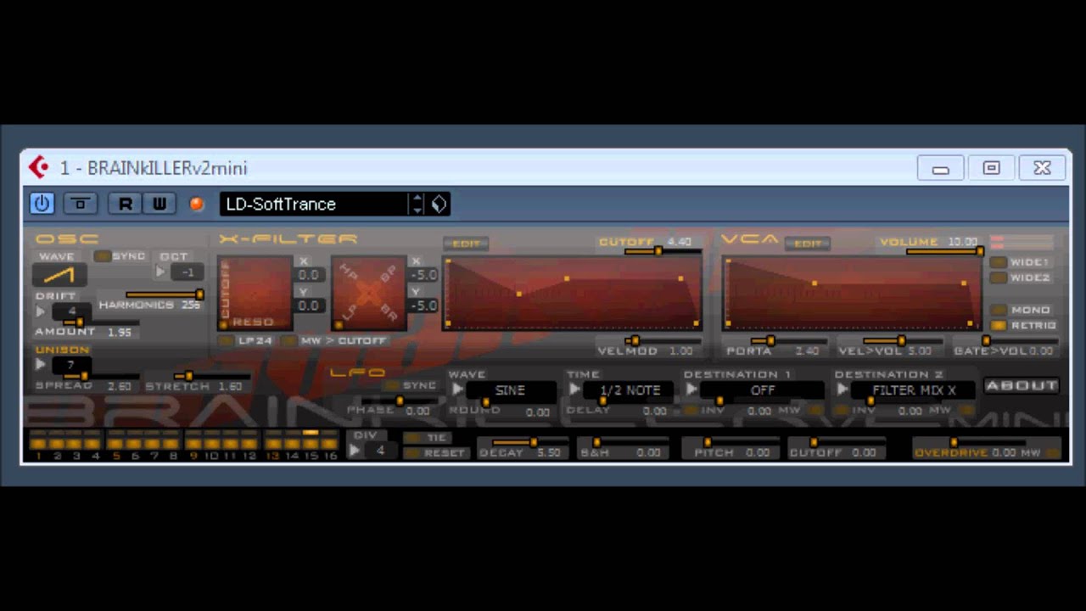The height and width of the screenshot is (611, 1086).
Task: Click the STRETCH slider handle
Action: coord(188,376)
